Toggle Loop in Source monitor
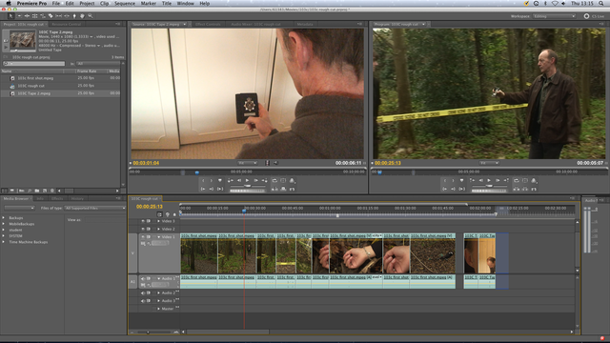610x343 pixels. click(274, 180)
